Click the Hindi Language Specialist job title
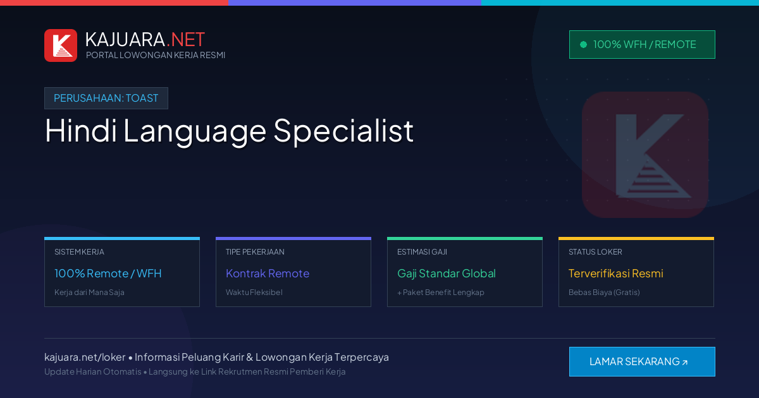 point(229,131)
